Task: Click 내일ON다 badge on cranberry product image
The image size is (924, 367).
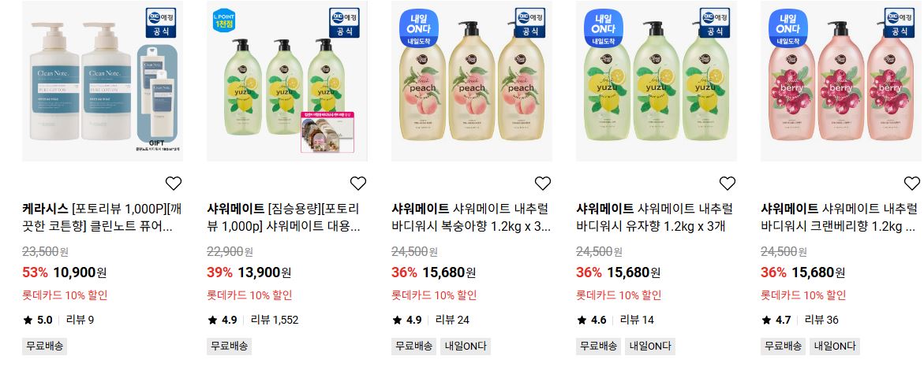Action: (787, 28)
